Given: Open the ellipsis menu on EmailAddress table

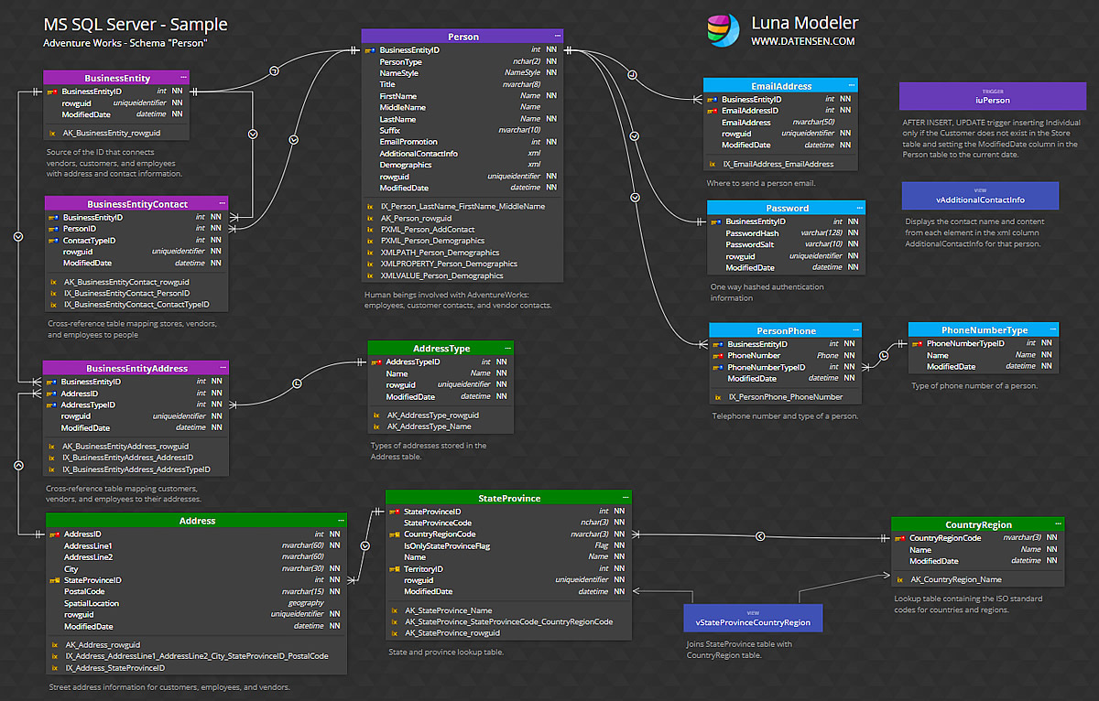Looking at the screenshot, I should [x=851, y=86].
